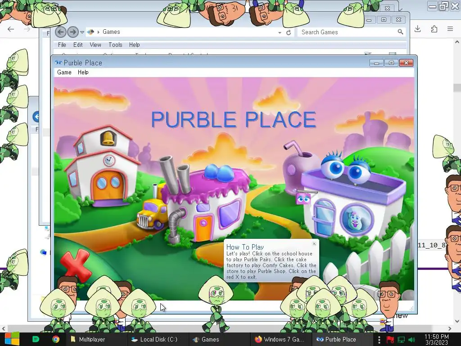Open Edit menu in Games explorer window

click(x=78, y=45)
